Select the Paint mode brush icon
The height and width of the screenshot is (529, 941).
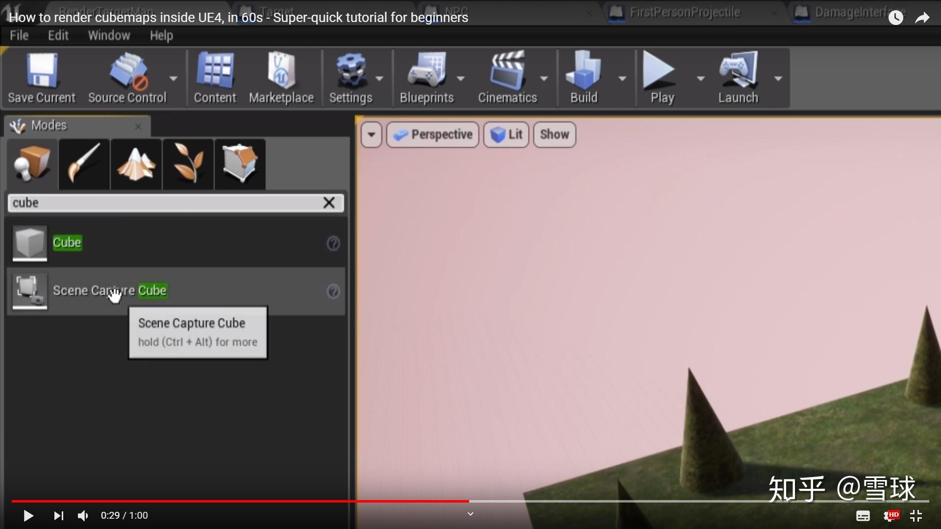(x=84, y=164)
